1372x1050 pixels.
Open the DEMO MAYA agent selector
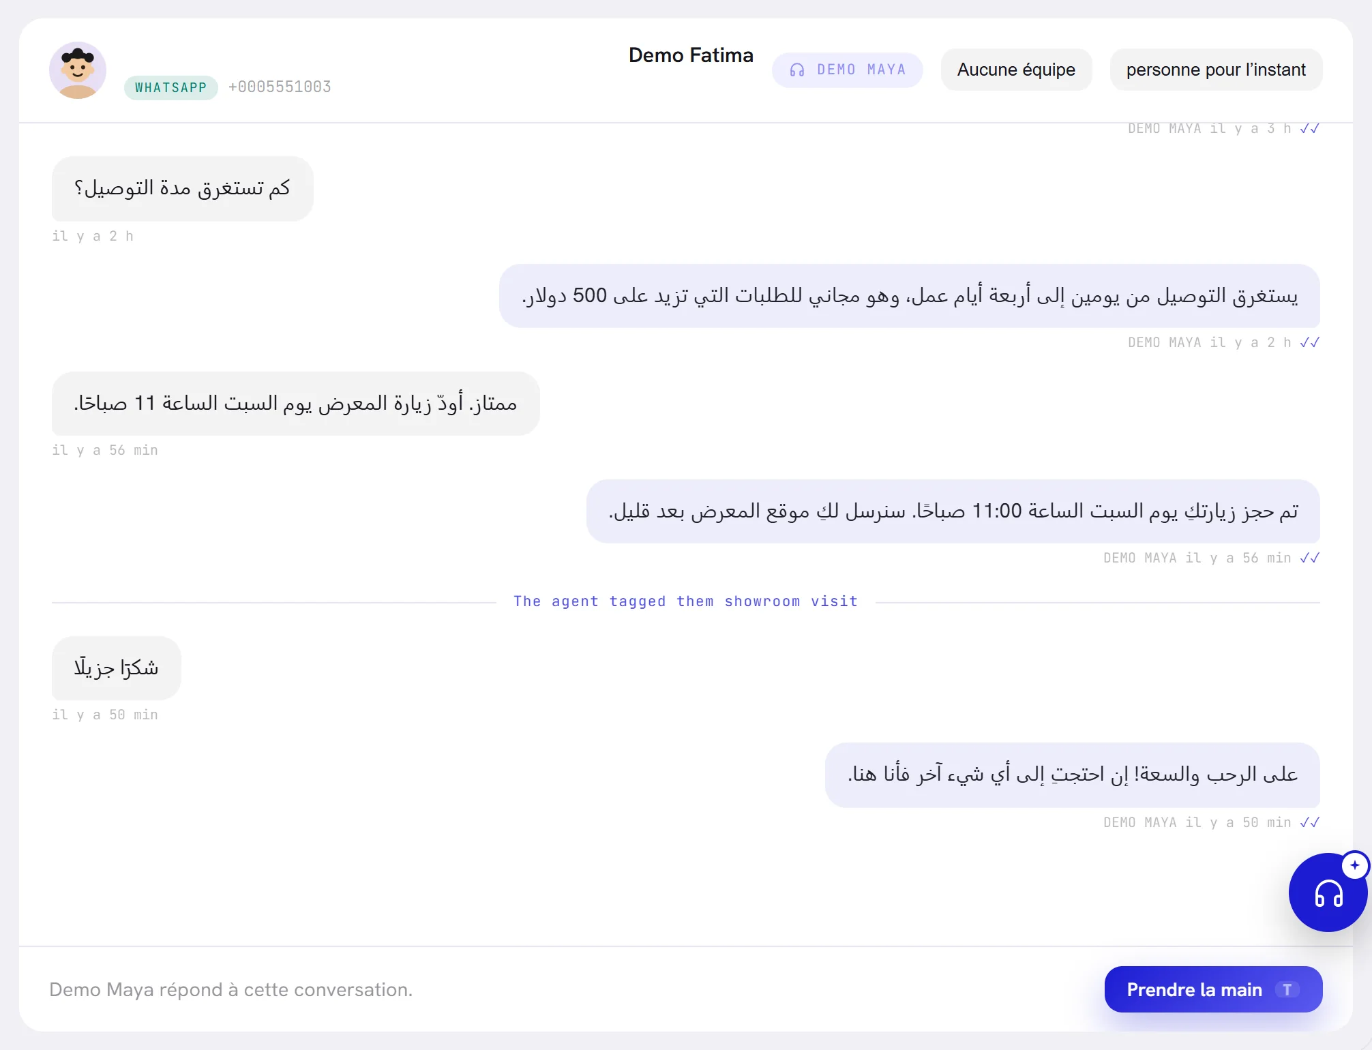[x=848, y=70]
